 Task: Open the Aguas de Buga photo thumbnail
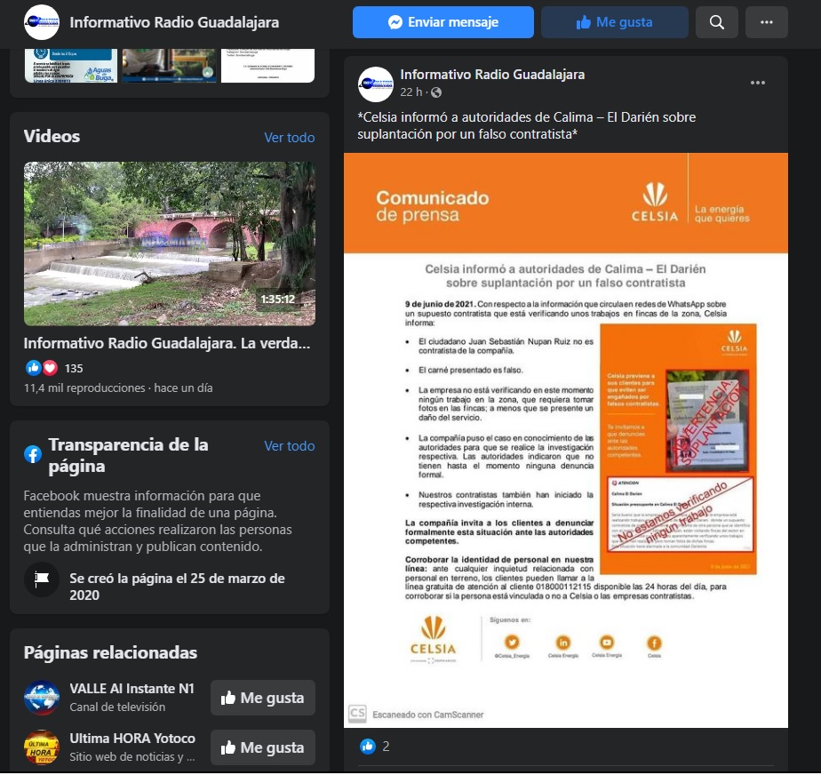pos(71,66)
